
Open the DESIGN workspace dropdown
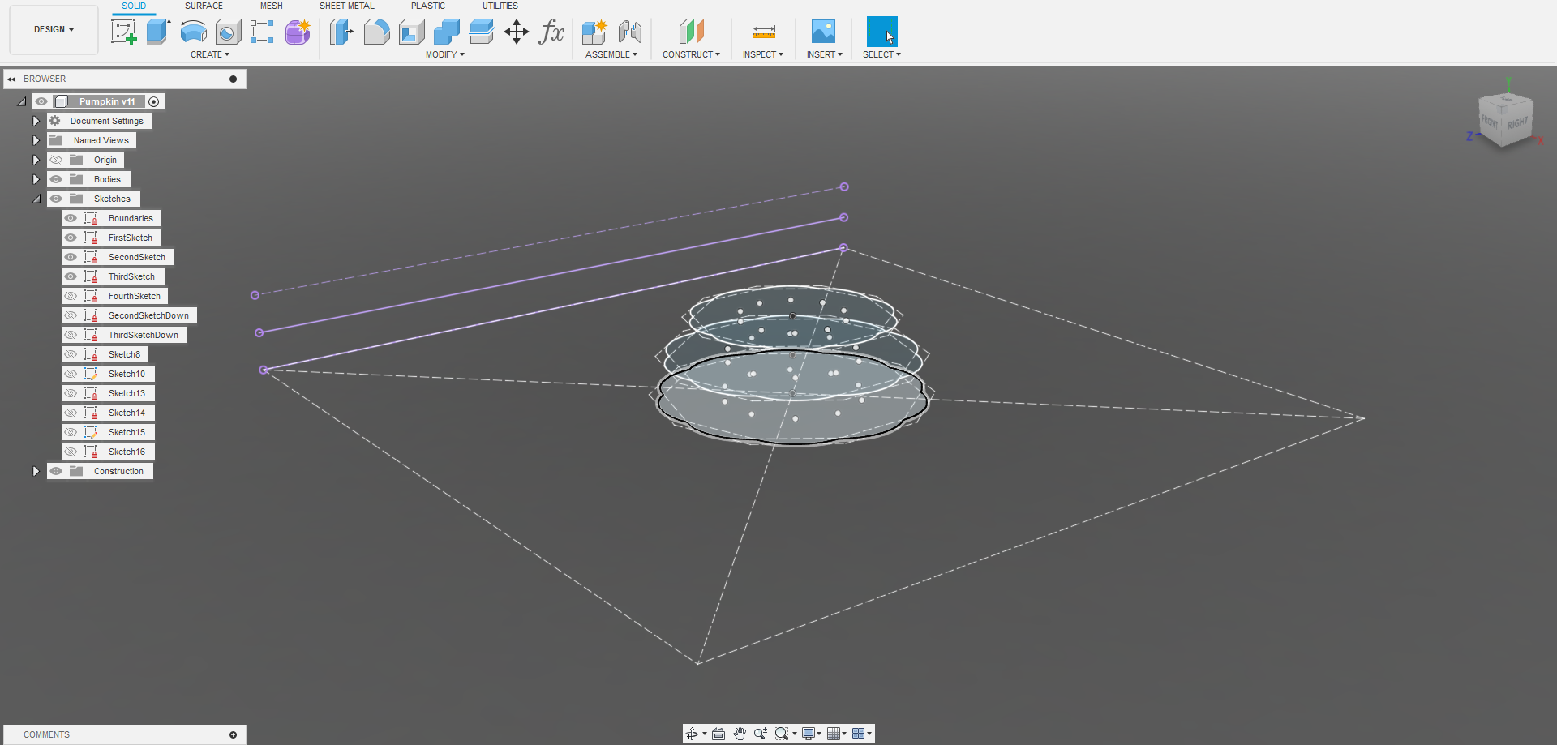point(54,29)
